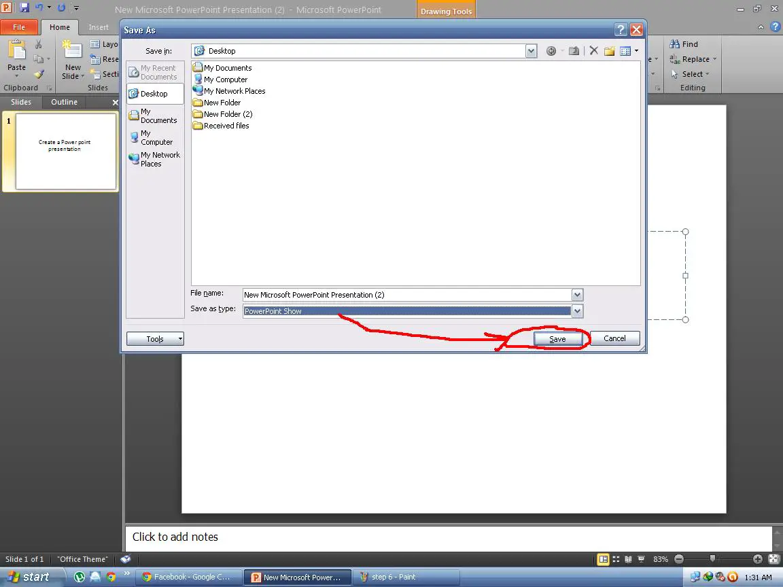Screen dimensions: 783x587
Task: Switch to step 6 - Paint taskbar button
Action: (406, 577)
